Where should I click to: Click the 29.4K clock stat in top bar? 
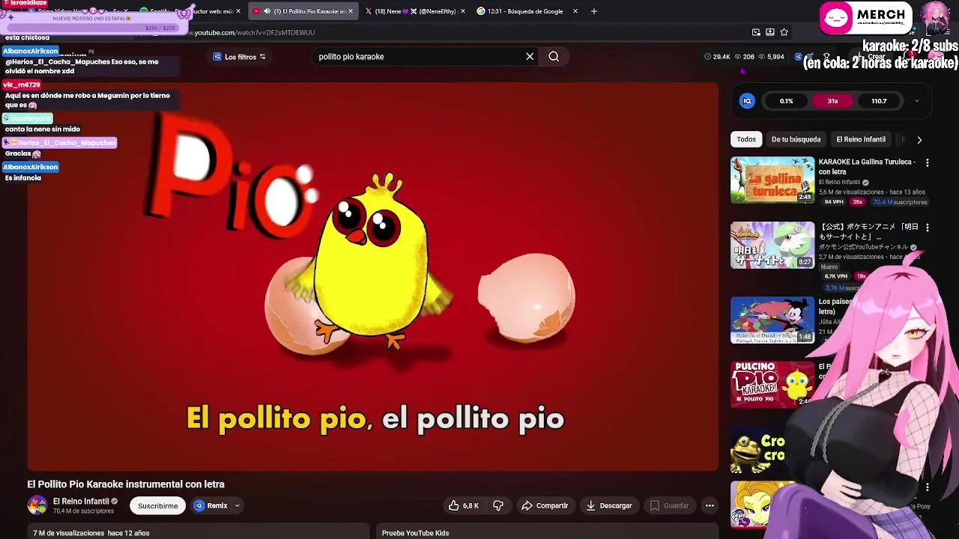[x=717, y=57]
